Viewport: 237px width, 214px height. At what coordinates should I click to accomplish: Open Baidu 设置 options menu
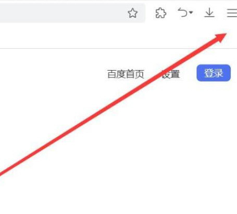[x=170, y=74]
